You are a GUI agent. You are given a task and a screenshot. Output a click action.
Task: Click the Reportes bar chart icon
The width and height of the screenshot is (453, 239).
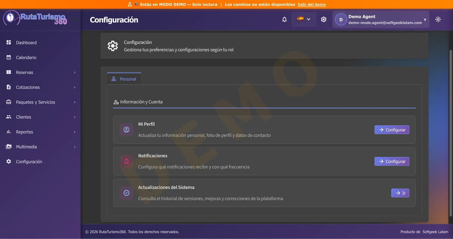pos(9,132)
